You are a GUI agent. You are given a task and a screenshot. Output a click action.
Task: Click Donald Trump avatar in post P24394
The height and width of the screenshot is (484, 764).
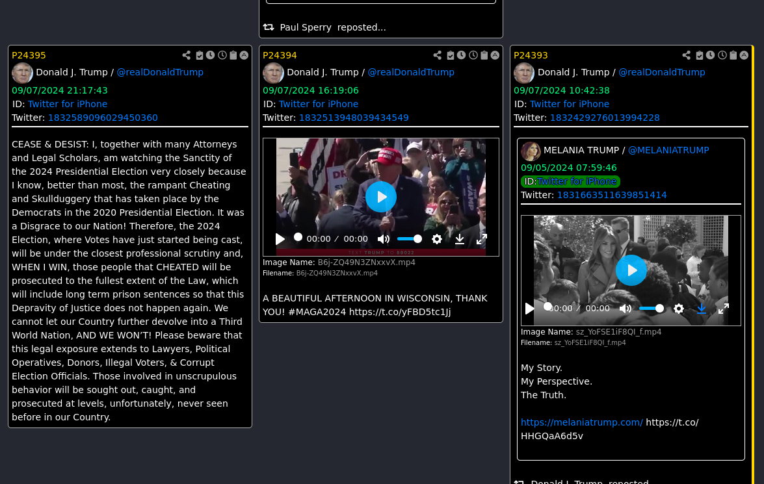pyautogui.click(x=273, y=73)
